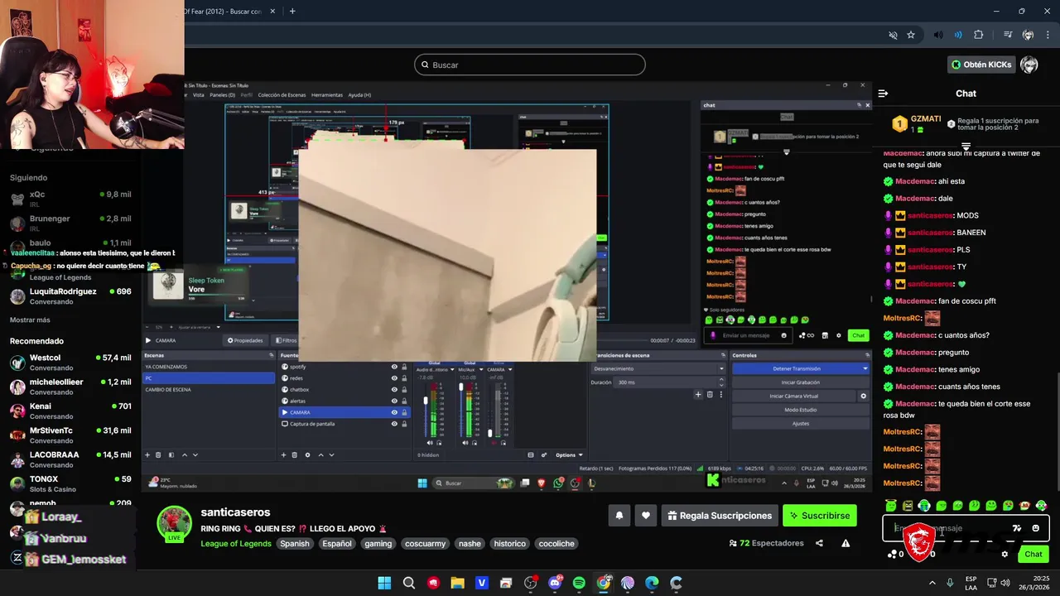1060x596 pixels.
Task: Open a new browser tab
Action: coord(291,11)
